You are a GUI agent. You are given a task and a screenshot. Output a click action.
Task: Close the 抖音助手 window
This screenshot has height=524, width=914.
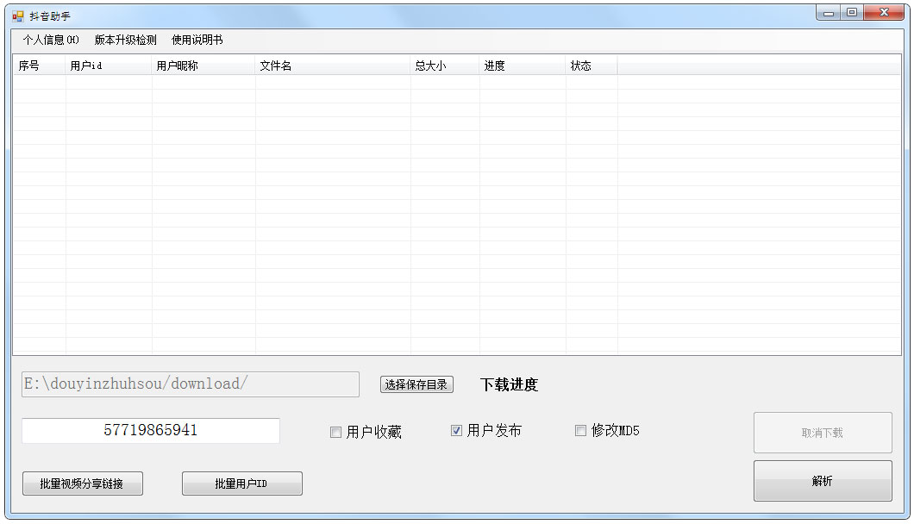[x=885, y=12]
